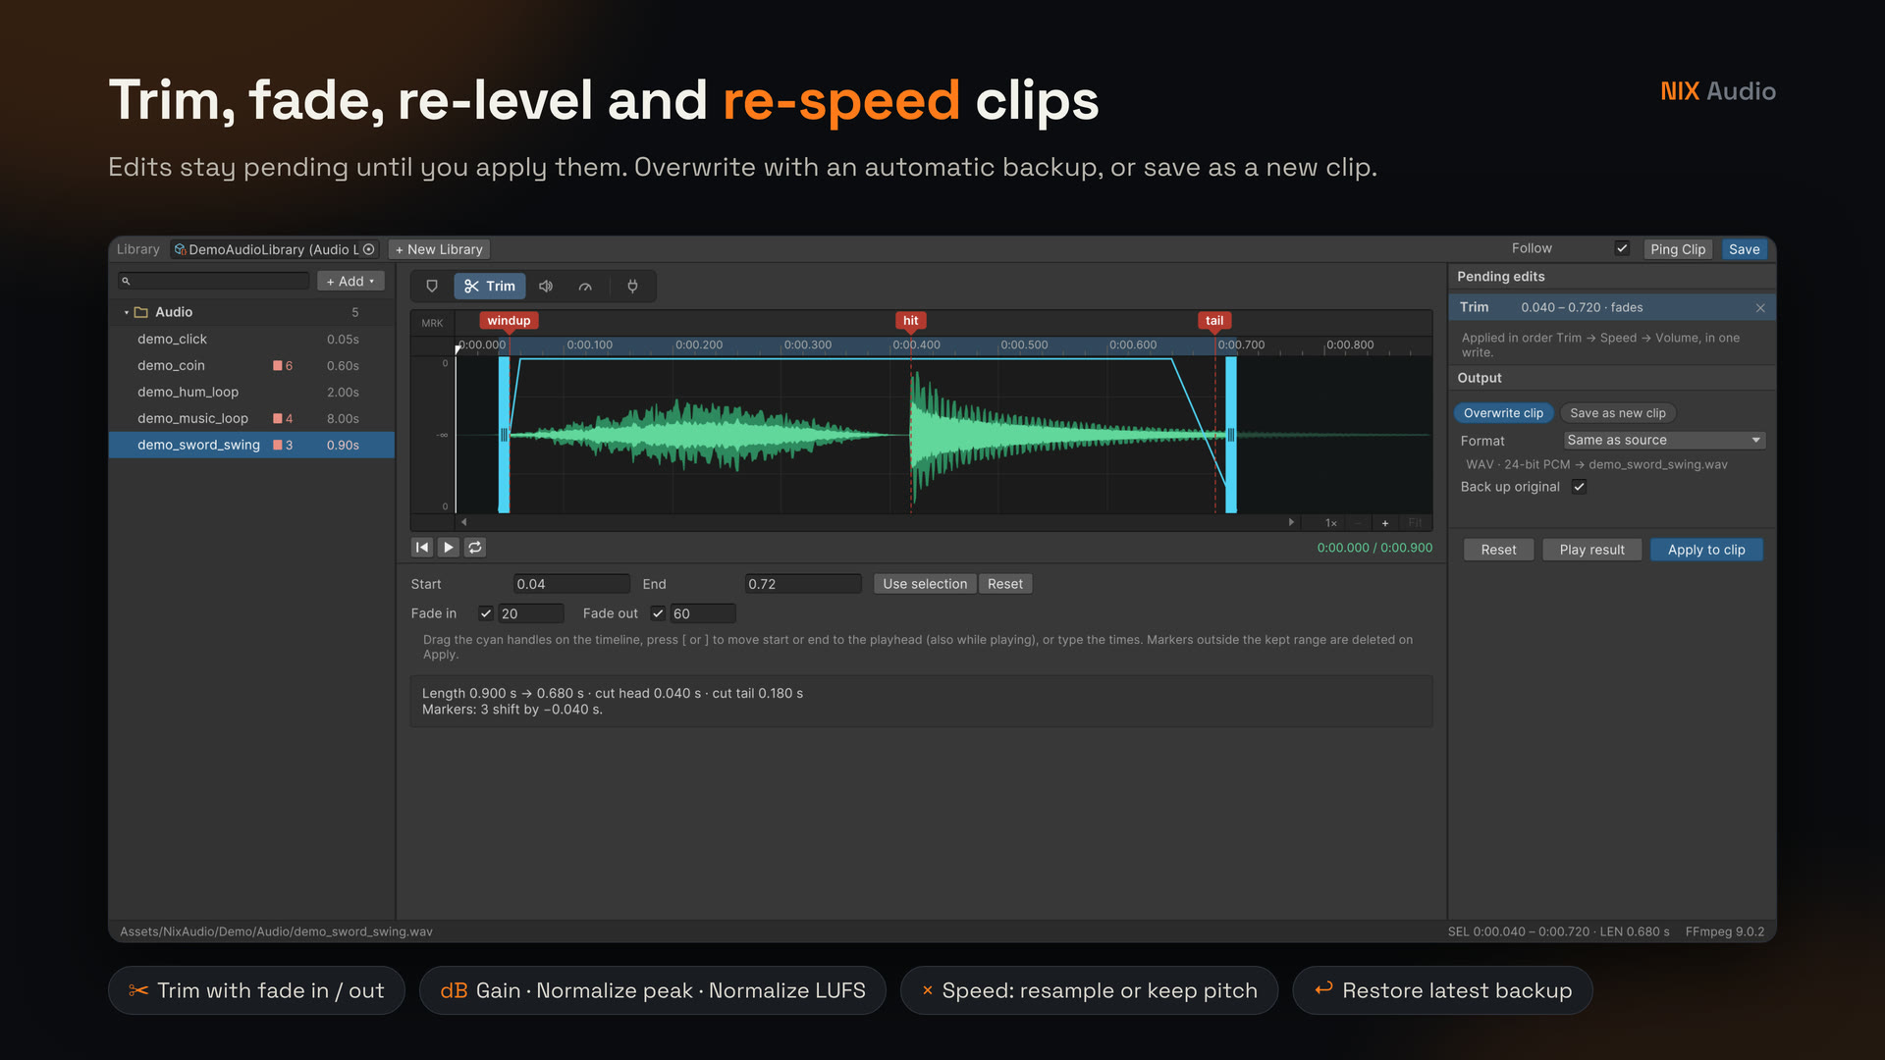
Task: Toggle the Follow checkbox
Action: click(1622, 249)
